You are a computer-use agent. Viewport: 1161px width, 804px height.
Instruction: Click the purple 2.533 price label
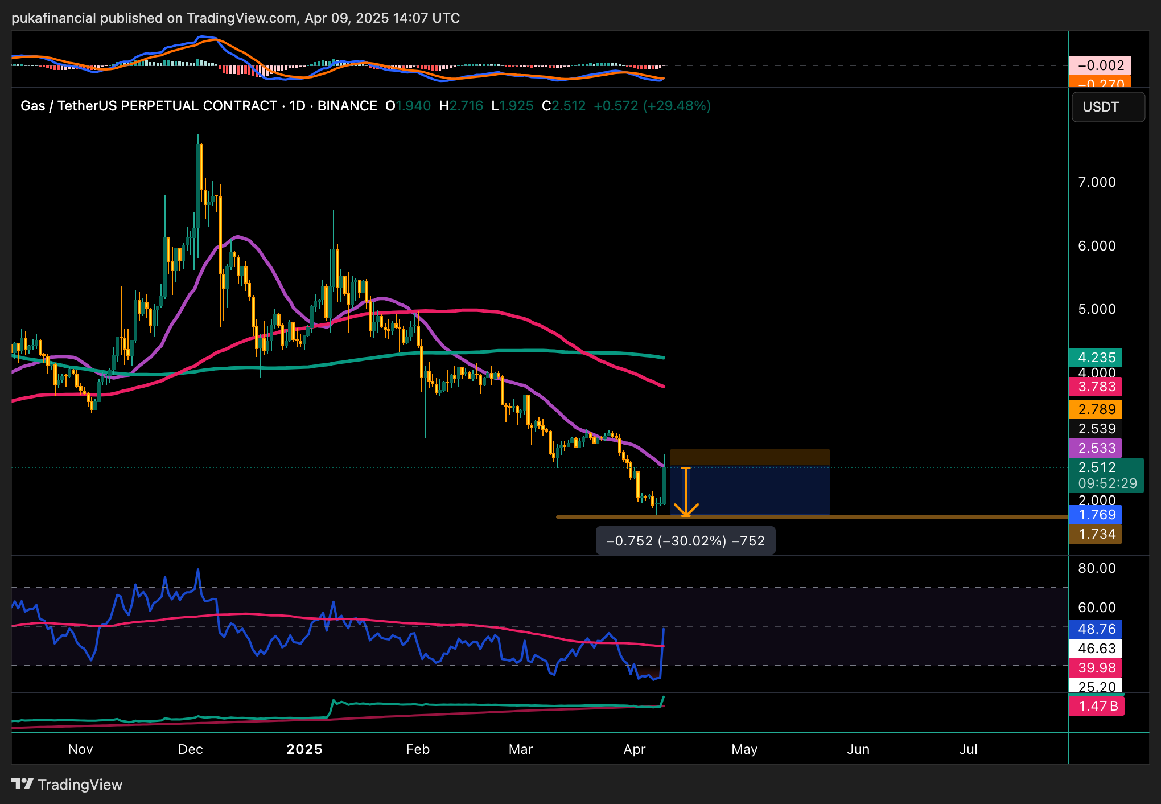click(x=1096, y=448)
